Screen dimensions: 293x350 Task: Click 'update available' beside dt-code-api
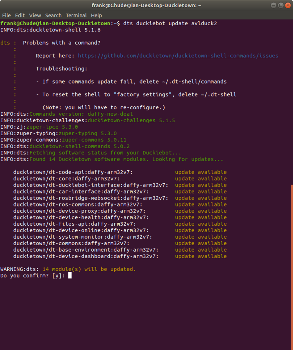click(x=201, y=172)
